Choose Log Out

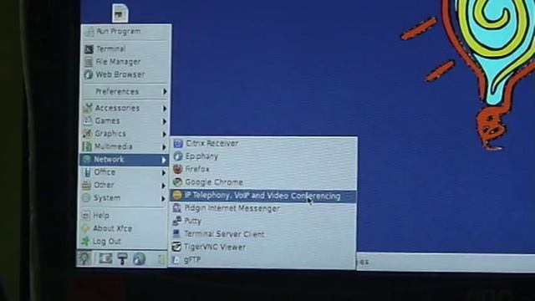coord(123,242)
